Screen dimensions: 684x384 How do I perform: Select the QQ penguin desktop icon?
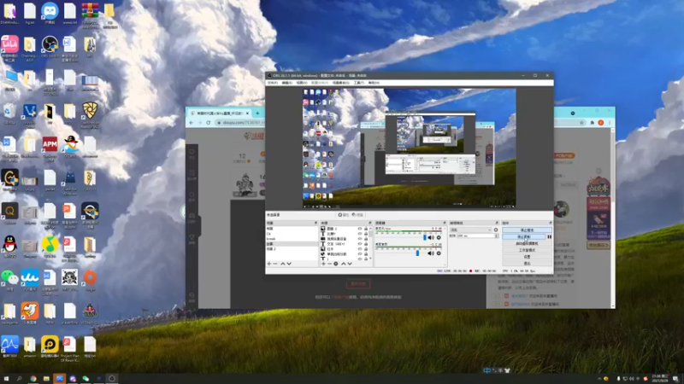click(x=9, y=244)
